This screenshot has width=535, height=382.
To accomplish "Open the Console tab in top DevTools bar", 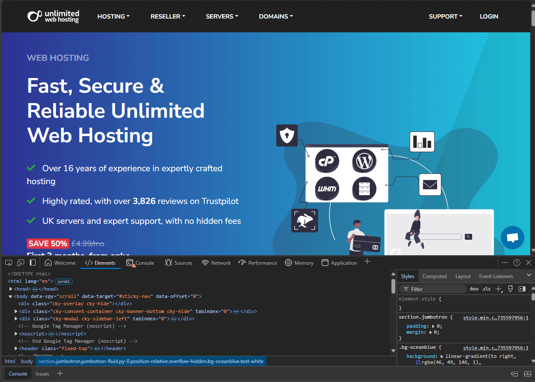I will [x=140, y=263].
